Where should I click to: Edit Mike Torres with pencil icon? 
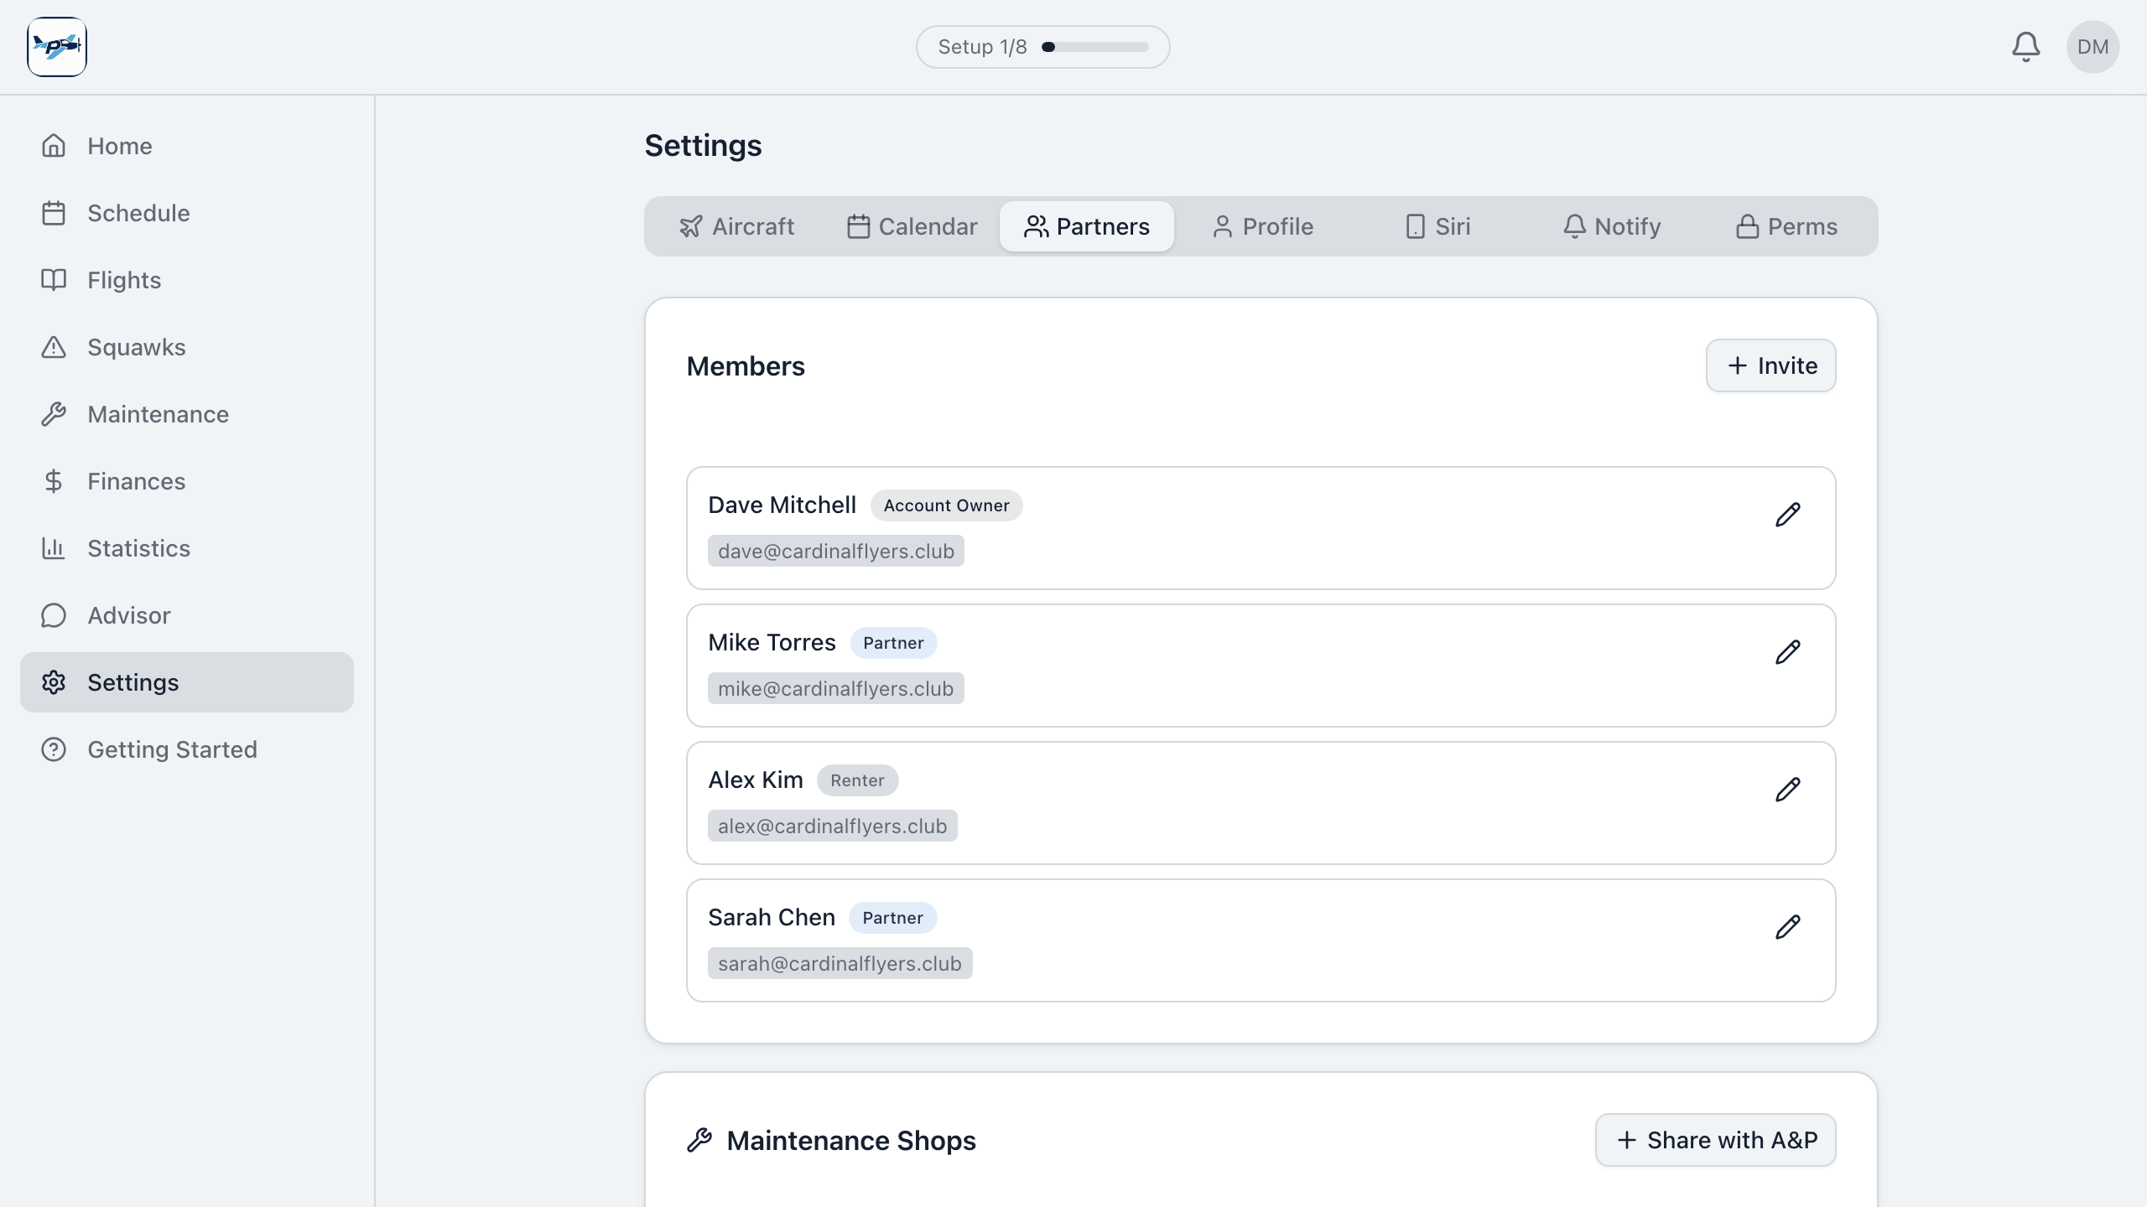[1787, 652]
